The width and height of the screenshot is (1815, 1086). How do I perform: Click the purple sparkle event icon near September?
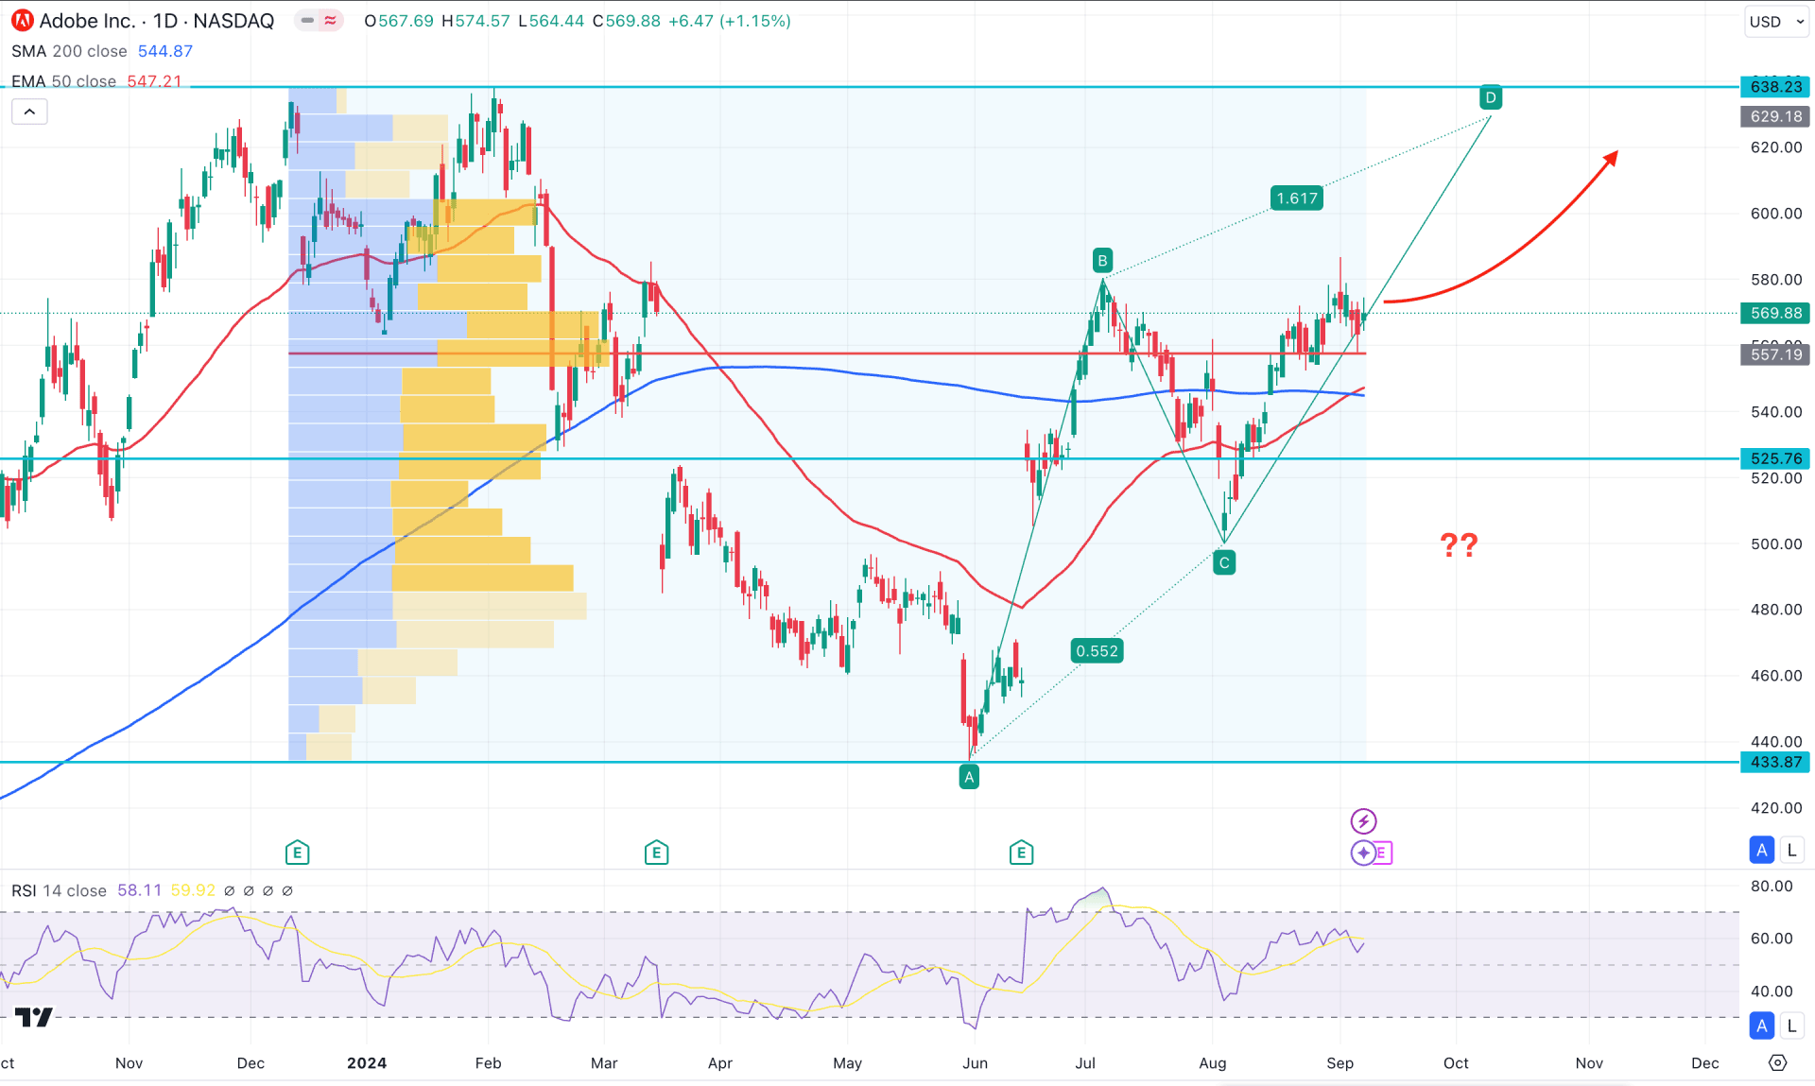pyautogui.click(x=1362, y=853)
